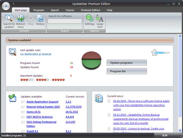Toggle the Large font icon

(x=100, y=18)
